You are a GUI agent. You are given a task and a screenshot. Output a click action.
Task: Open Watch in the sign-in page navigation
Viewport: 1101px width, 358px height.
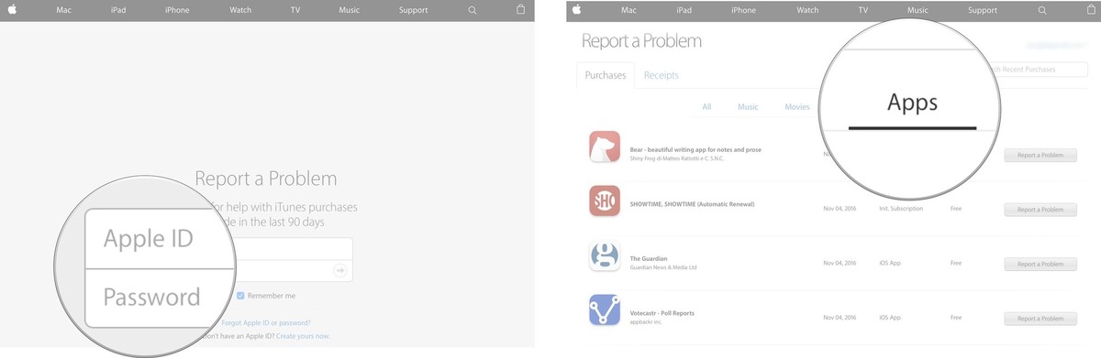pyautogui.click(x=239, y=10)
